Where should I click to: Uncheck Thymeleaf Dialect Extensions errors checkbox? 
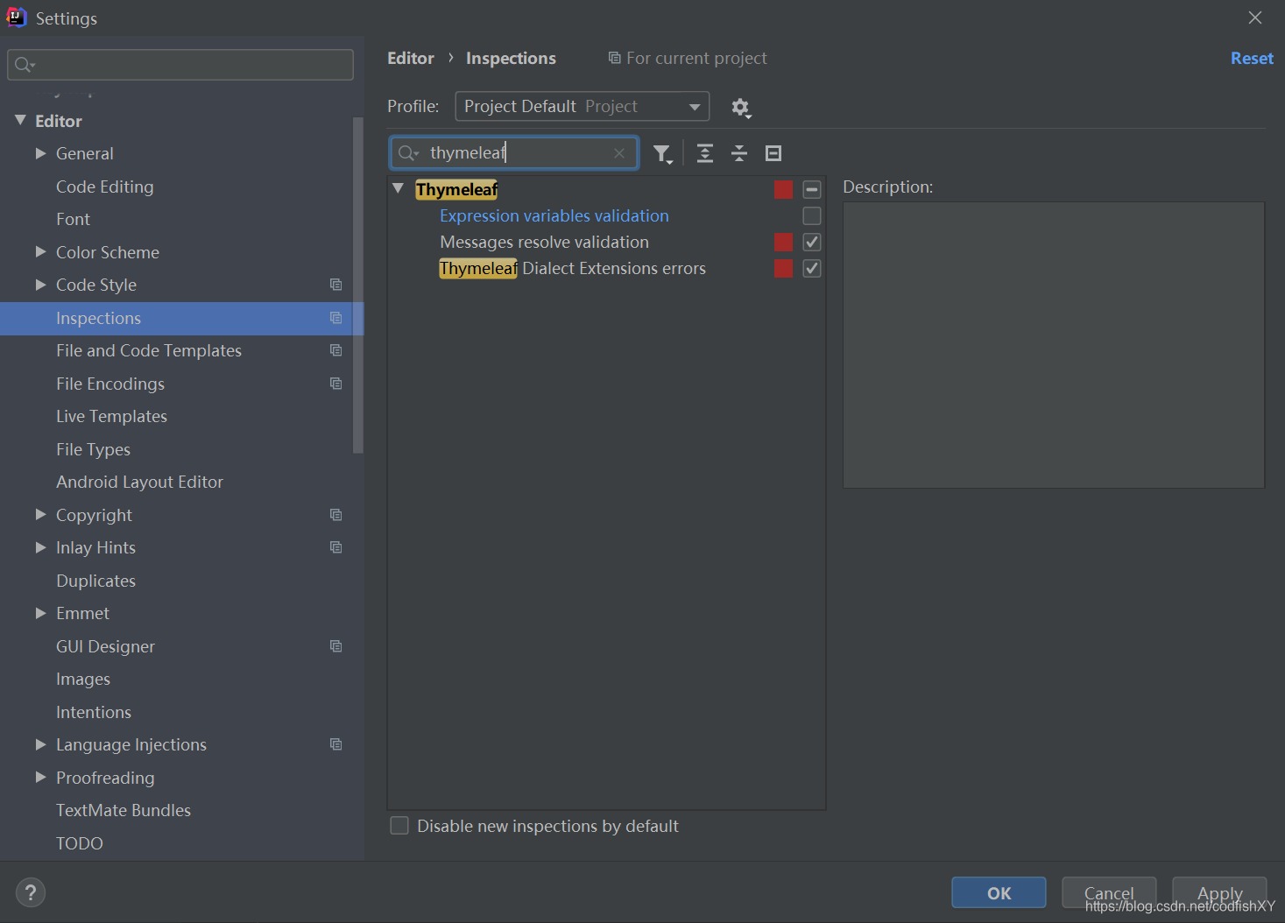click(812, 268)
